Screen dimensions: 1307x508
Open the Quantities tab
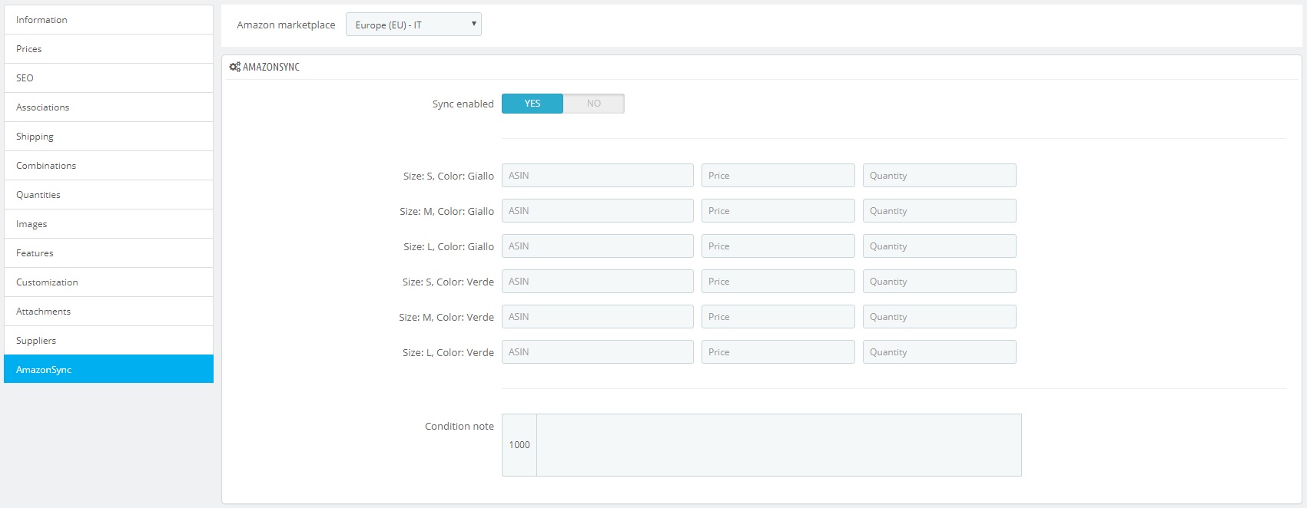click(108, 195)
